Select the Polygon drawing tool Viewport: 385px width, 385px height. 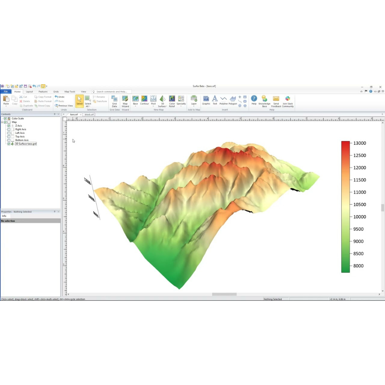click(x=233, y=100)
